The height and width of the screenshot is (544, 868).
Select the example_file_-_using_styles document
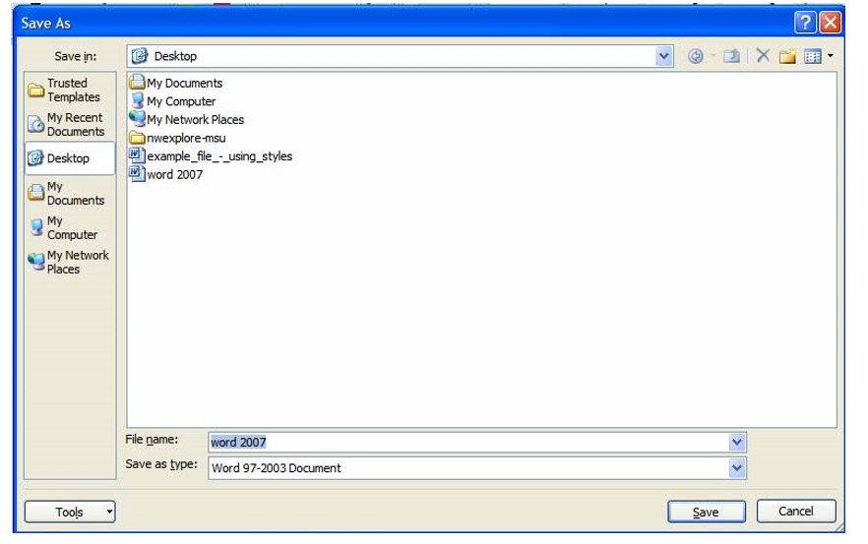click(x=211, y=156)
